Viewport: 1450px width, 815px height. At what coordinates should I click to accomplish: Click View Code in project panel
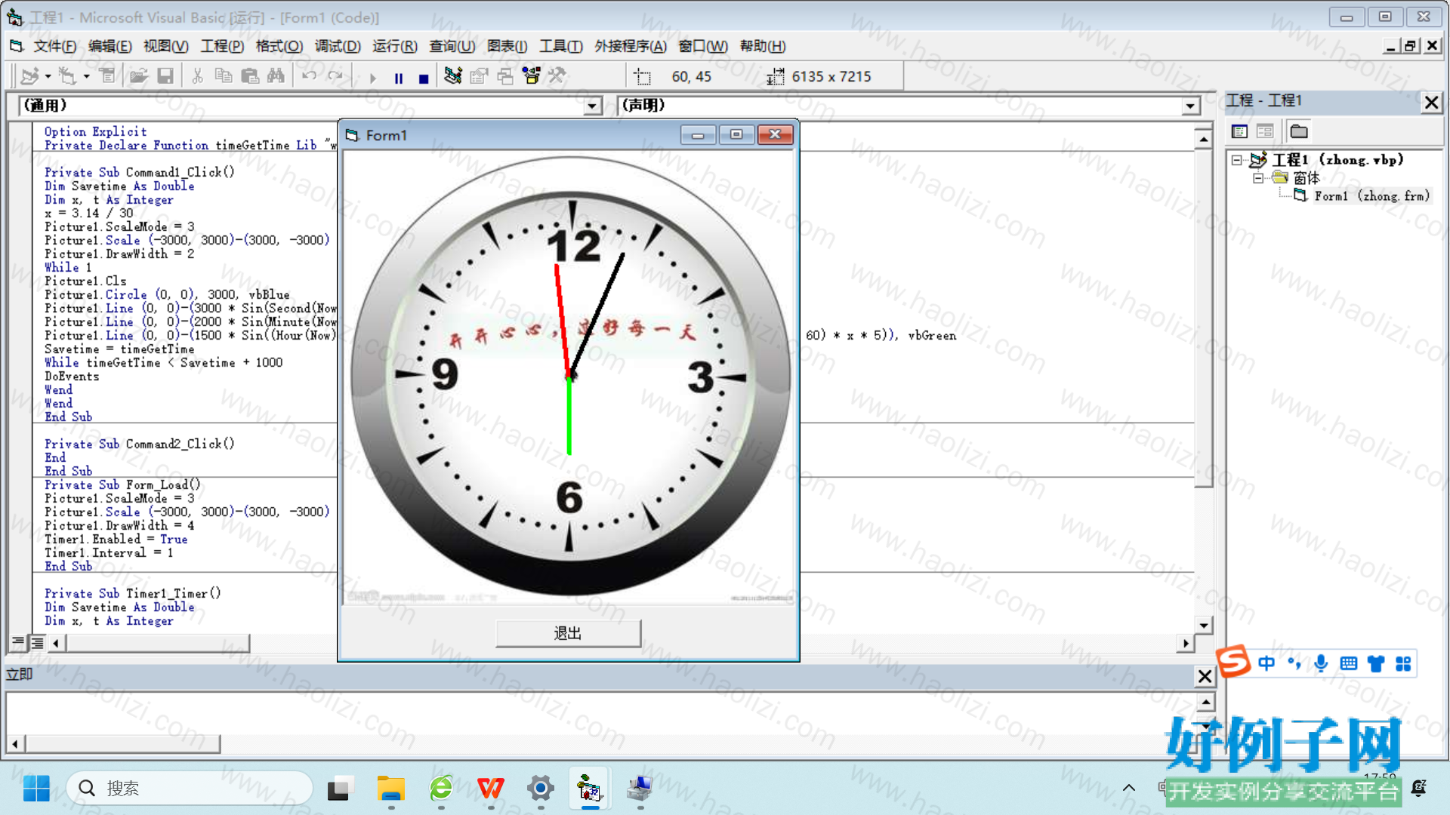click(x=1240, y=132)
